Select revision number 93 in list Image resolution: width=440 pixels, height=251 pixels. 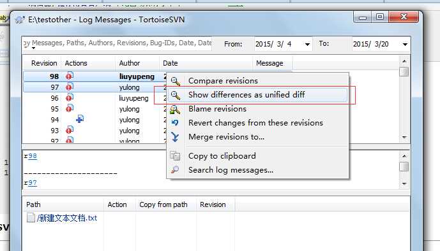(55, 131)
